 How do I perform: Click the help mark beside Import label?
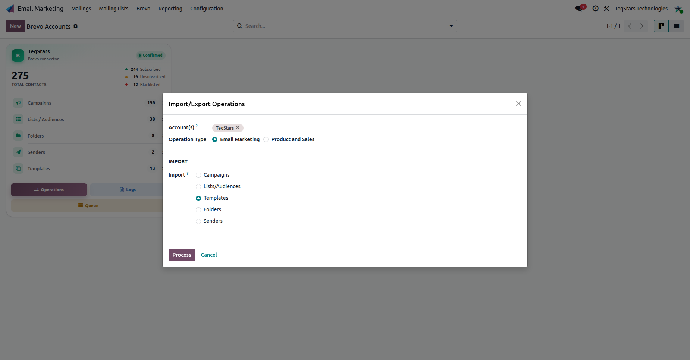[188, 173]
